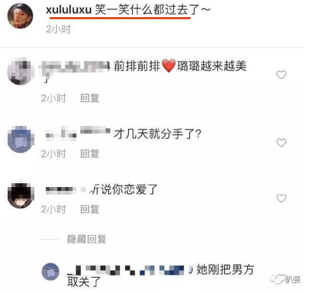Reply to the 璐璐越来越美 comment
Viewport: 310px width, 293px height.
point(90,98)
